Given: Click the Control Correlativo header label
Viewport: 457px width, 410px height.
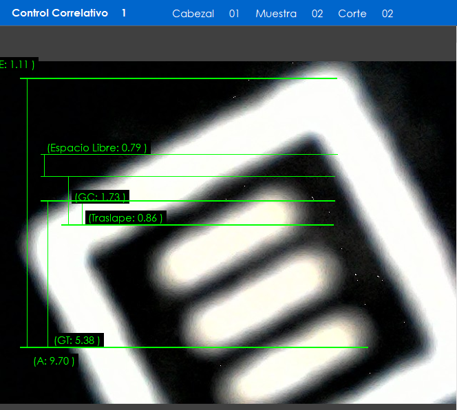Looking at the screenshot, I should [60, 13].
